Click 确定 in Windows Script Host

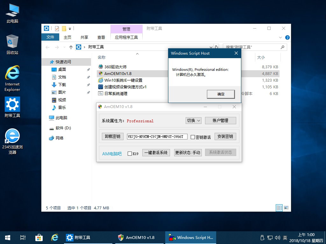[x=221, y=94]
